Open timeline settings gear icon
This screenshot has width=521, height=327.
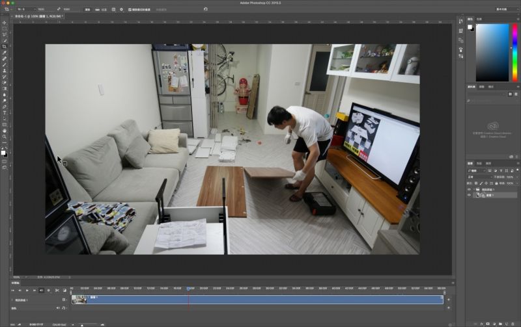(x=48, y=290)
